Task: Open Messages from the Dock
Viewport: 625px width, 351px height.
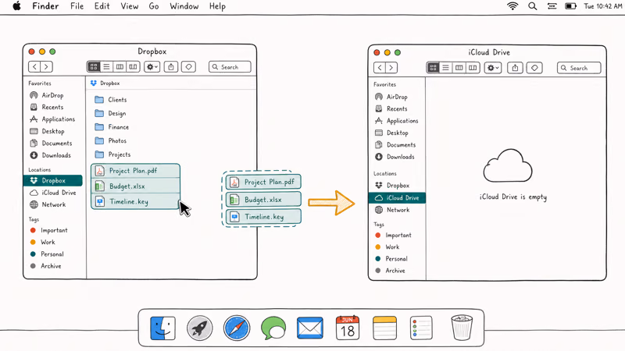Action: (273, 328)
